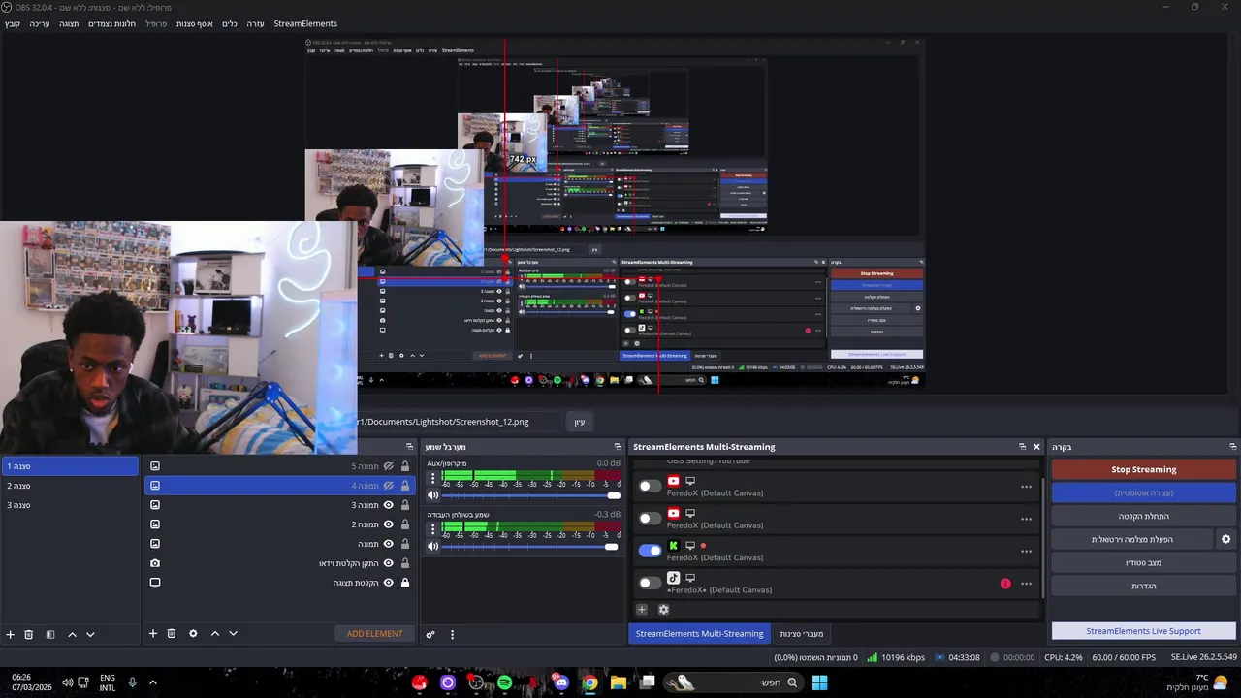Enable the TikTok FeredoX output toggle

[650, 583]
